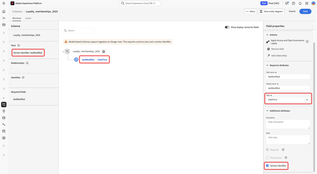This screenshot has height=174, width=317.
Task: Click info icon beside governance labels
Action: (x=307, y=41)
